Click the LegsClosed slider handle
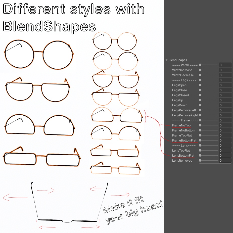Viewport: 233px width, 233px height. click(200, 95)
